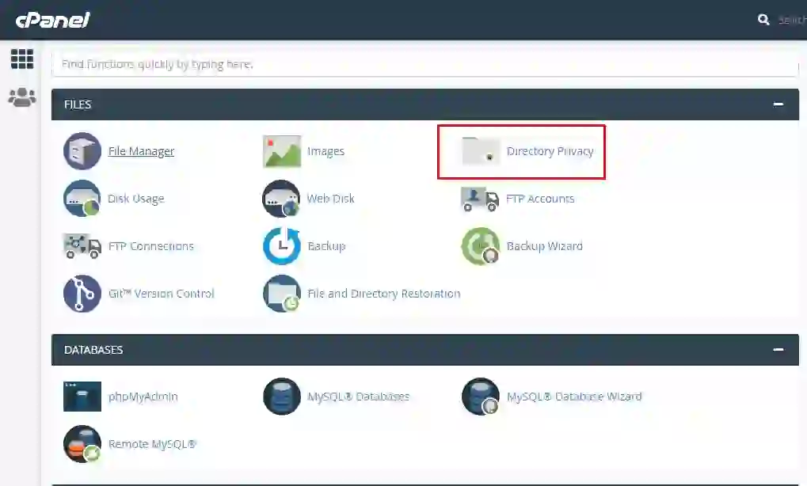Click the Remote MySQL link
The image size is (807, 486).
coord(152,444)
